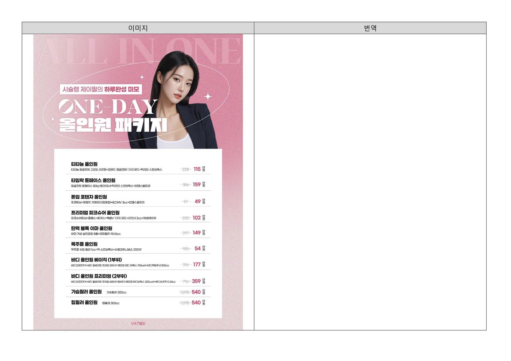This screenshot has width=511, height=361.
Task: Click the VAT별도 footer note
Action: click(x=138, y=323)
